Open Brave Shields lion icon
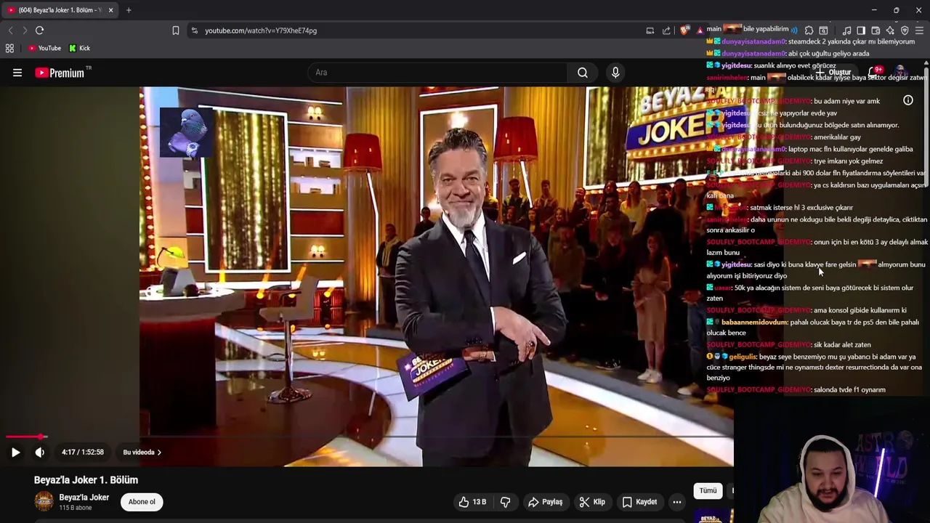 684,31
